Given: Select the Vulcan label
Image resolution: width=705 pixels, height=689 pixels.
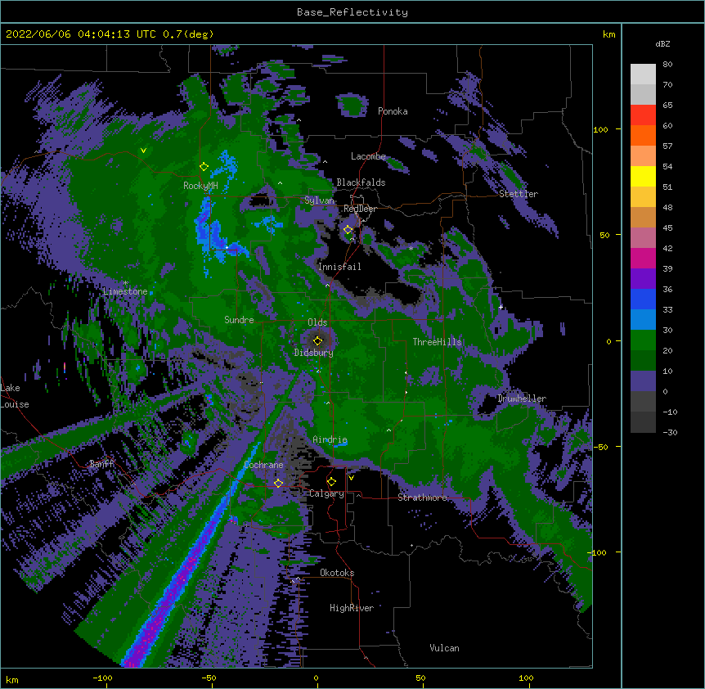Looking at the screenshot, I should (x=444, y=648).
